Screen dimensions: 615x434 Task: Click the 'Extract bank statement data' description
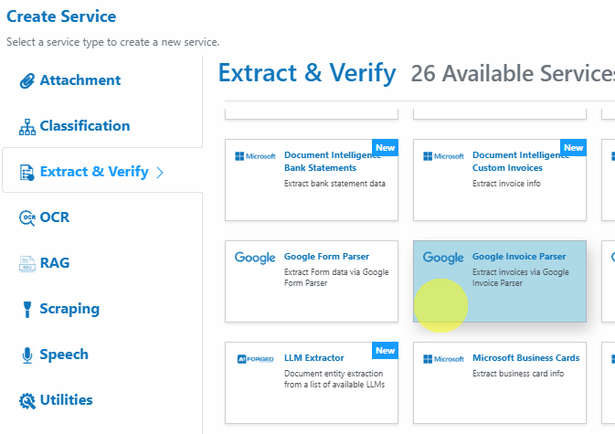tap(334, 184)
